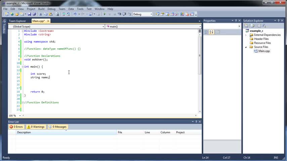Cut selection with the scissors icon
This screenshot has width=287, height=161.
point(41,14)
